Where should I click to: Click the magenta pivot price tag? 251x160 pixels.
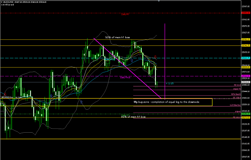tap(246, 76)
